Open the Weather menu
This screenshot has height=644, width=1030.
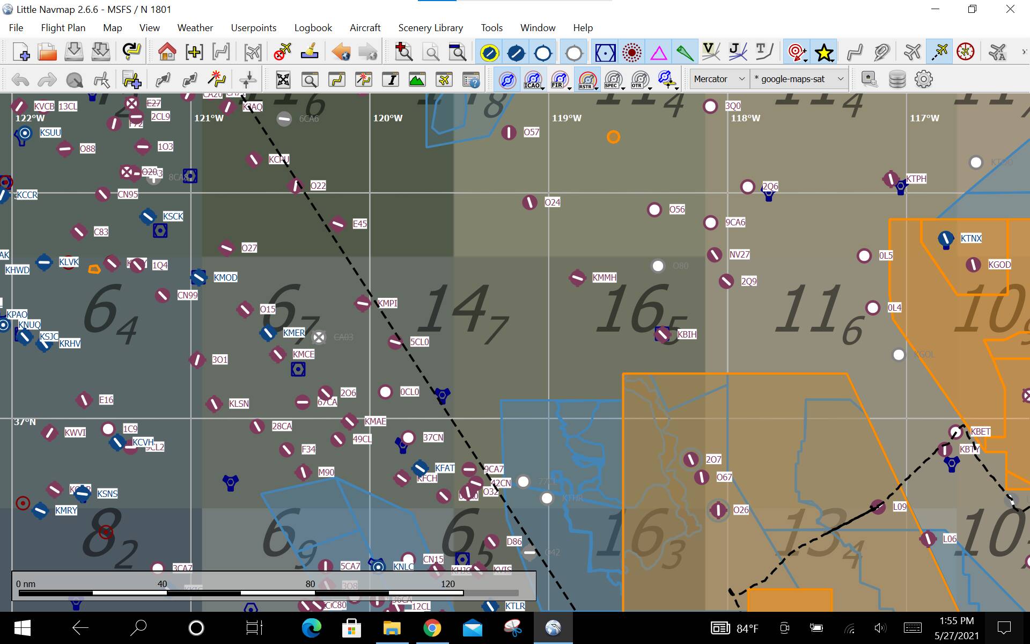coord(195,27)
